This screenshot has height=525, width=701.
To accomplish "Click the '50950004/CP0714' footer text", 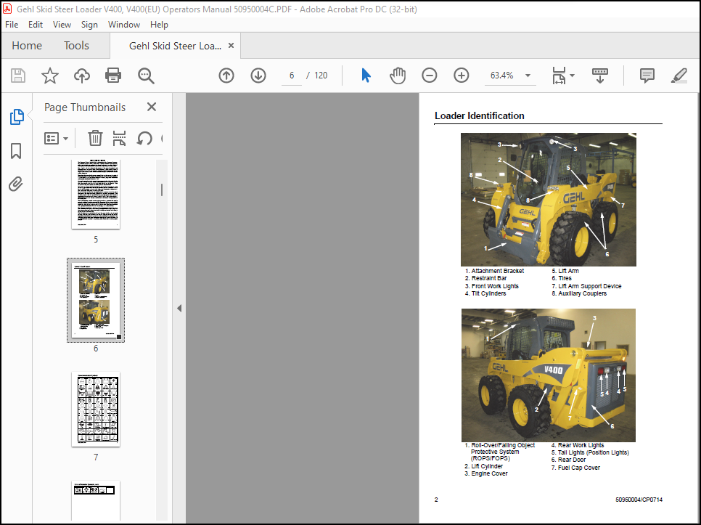I will click(x=639, y=500).
